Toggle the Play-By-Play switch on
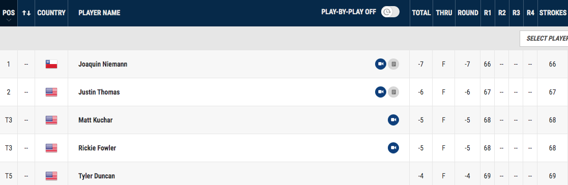This screenshot has height=185, width=568. [390, 12]
